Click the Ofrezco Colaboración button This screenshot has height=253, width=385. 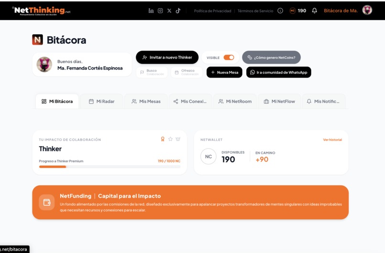pos(187,72)
